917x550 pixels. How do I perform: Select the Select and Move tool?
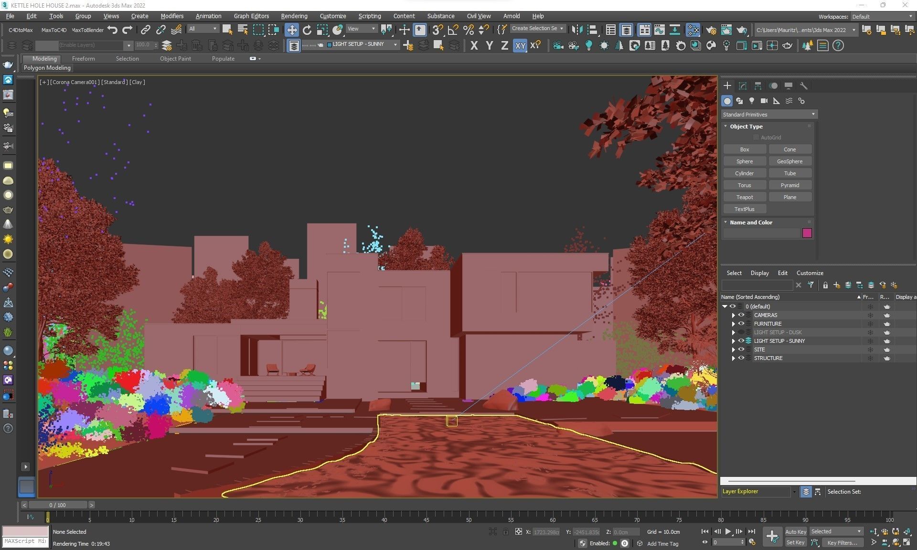click(x=291, y=30)
